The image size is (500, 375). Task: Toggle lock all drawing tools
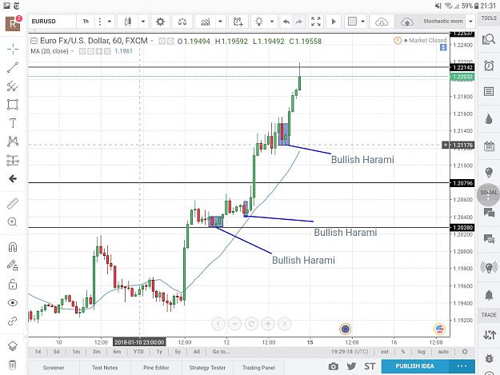point(13,284)
